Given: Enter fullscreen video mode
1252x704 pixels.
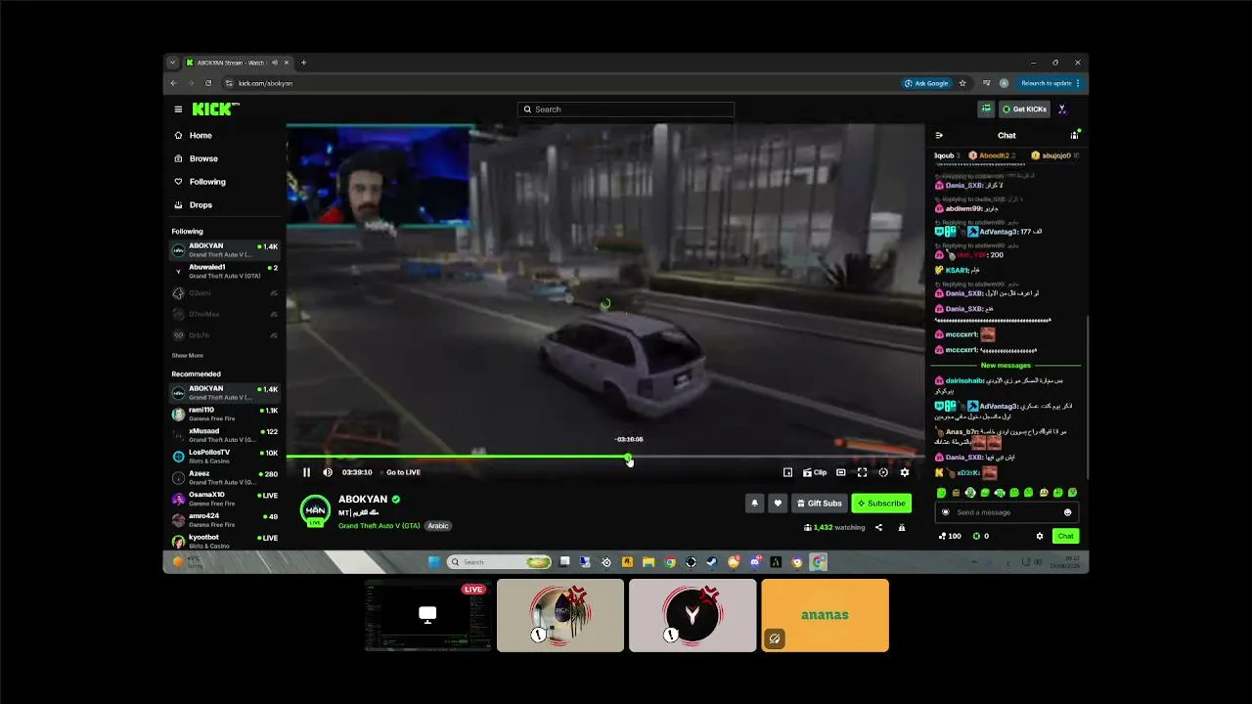Looking at the screenshot, I should (x=862, y=472).
